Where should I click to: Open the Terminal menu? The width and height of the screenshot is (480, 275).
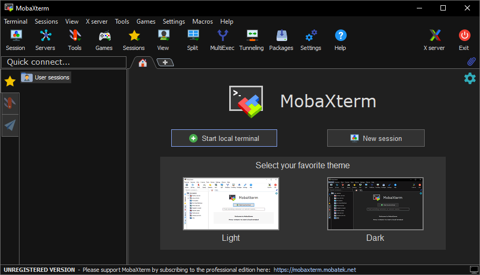(x=16, y=22)
